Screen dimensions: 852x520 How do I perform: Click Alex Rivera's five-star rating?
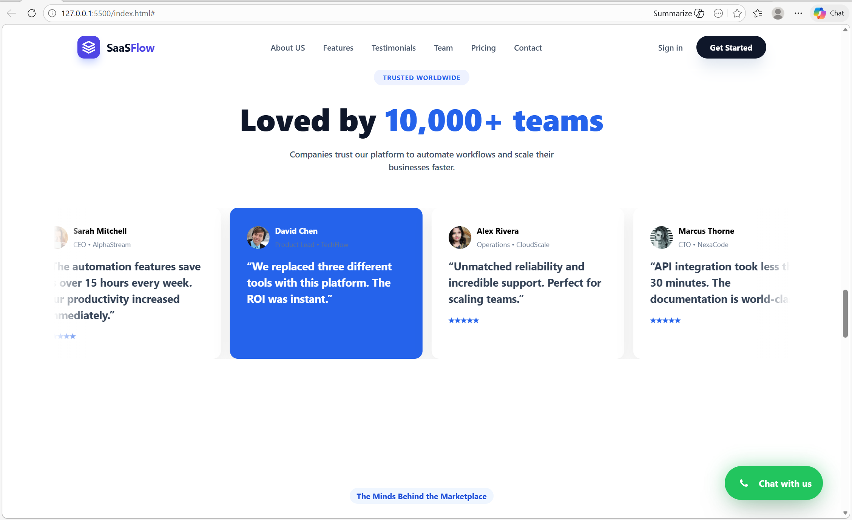(x=463, y=321)
